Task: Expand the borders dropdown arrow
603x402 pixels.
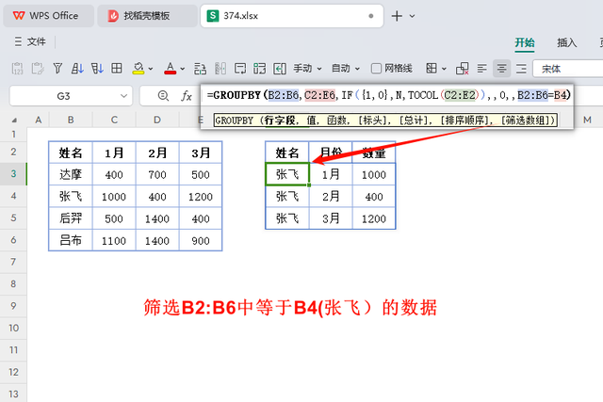Action: (x=444, y=69)
